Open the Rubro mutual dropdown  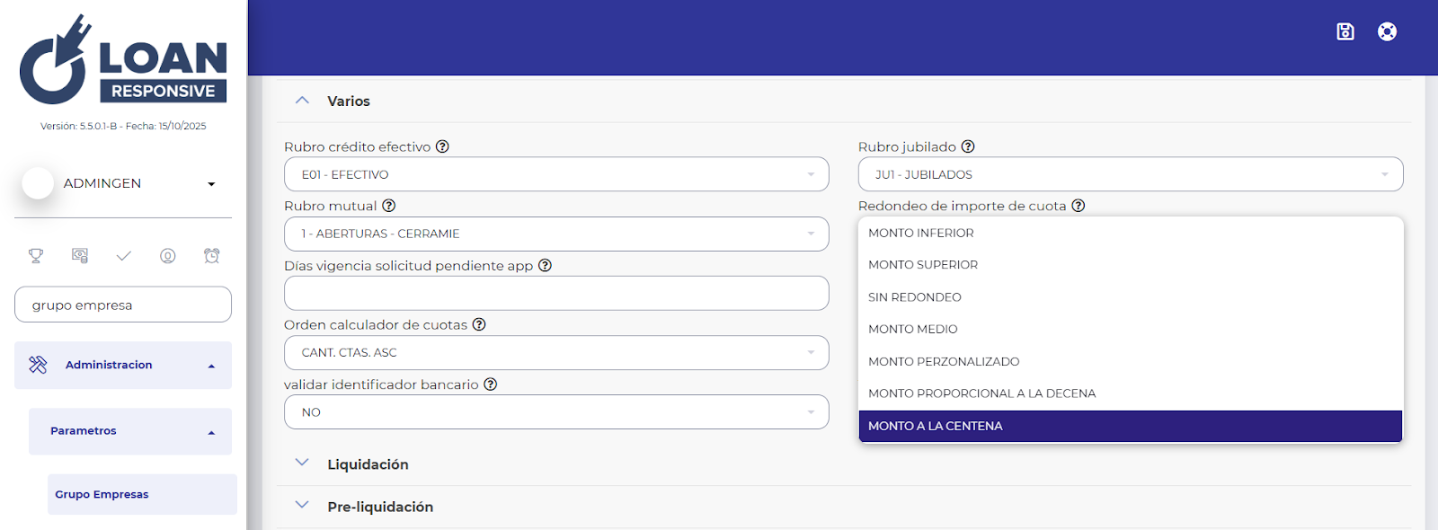(x=556, y=234)
